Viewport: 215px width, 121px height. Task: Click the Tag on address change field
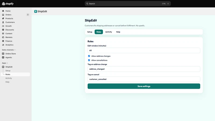point(144,69)
